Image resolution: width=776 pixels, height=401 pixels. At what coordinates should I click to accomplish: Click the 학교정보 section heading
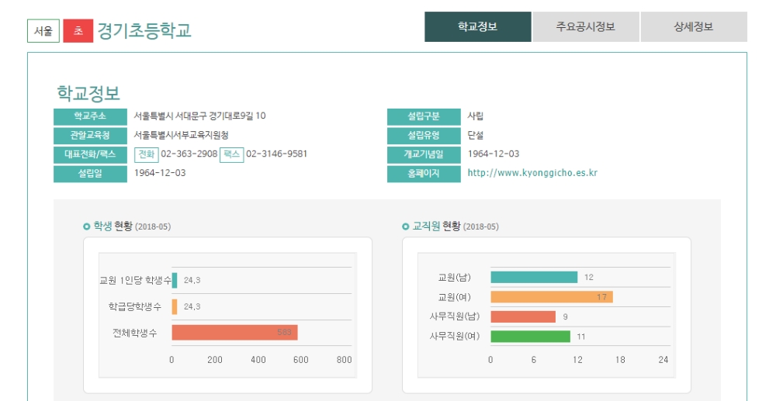[x=88, y=92]
